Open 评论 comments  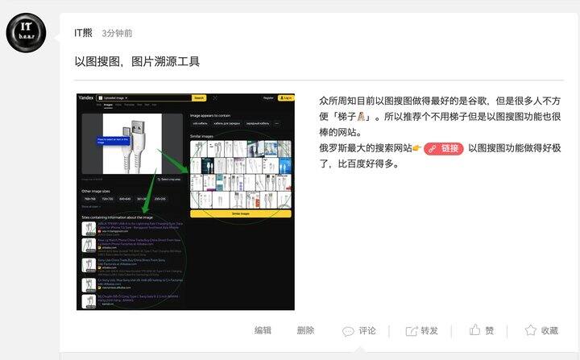367,330
